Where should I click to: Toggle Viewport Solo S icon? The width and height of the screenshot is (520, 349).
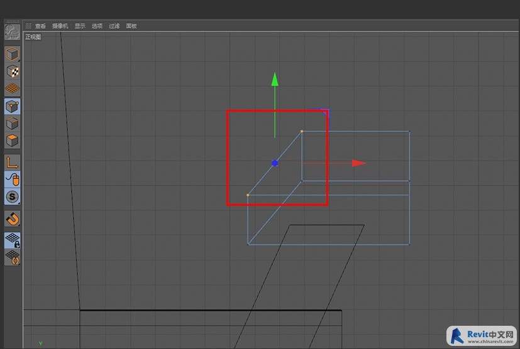click(13, 196)
